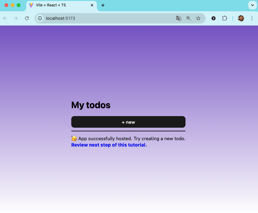Click the zoom magnifier icon in address bar
The height and width of the screenshot is (213, 258).
(x=189, y=18)
